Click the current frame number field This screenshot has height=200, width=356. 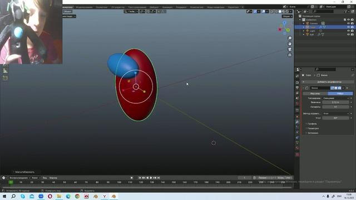[245, 178]
